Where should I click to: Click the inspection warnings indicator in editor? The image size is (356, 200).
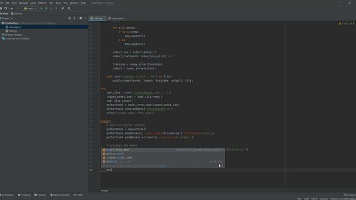point(346,23)
